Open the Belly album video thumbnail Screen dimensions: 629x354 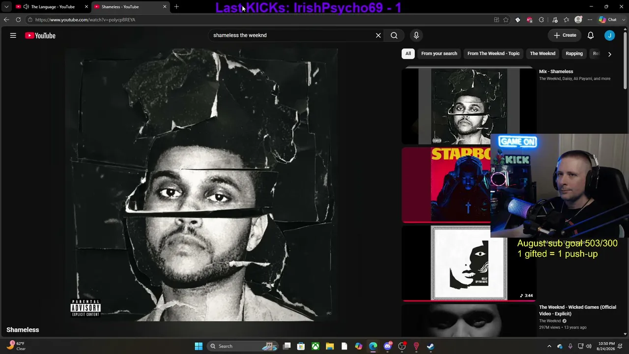(x=469, y=263)
